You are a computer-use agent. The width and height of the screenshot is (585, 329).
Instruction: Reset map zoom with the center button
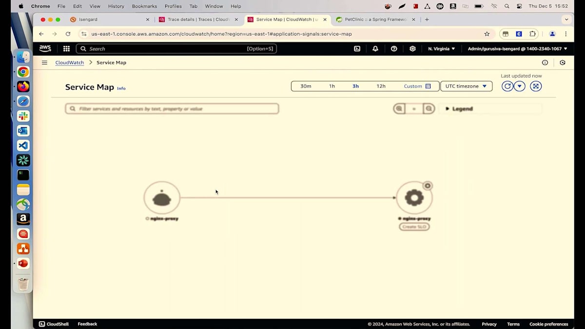[414, 109]
